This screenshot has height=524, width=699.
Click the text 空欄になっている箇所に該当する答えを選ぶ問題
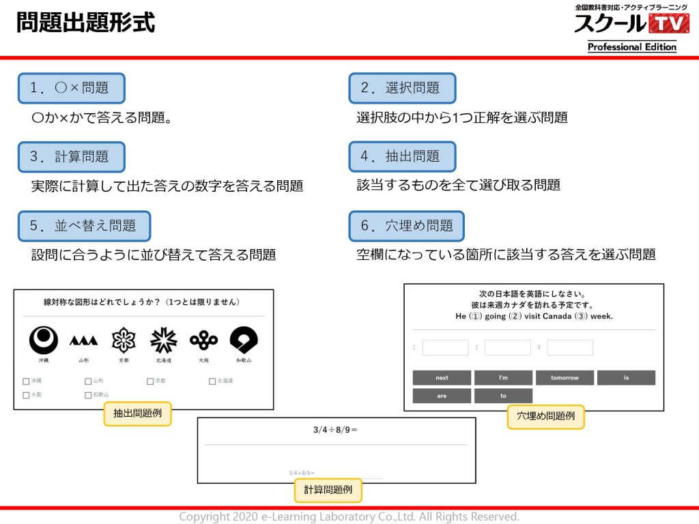coord(506,254)
